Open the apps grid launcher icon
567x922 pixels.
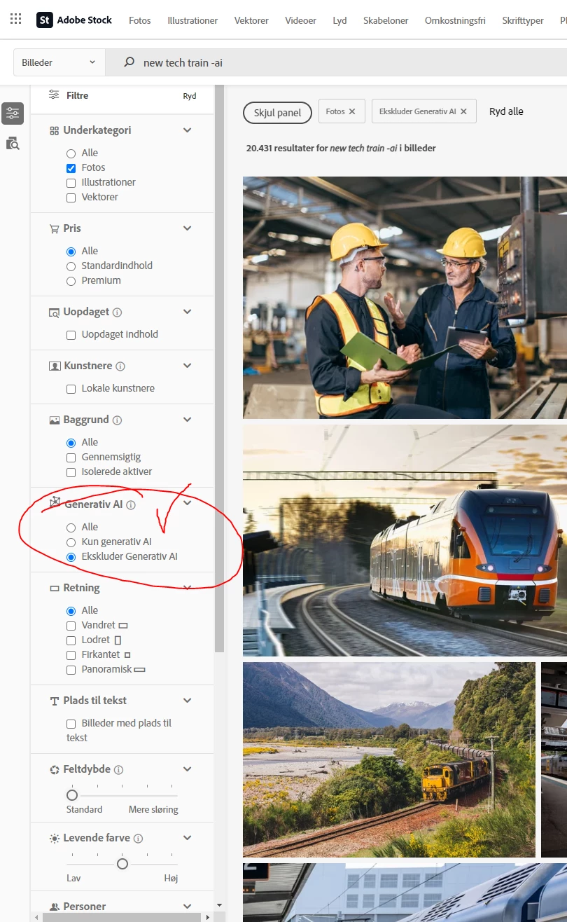tap(15, 19)
